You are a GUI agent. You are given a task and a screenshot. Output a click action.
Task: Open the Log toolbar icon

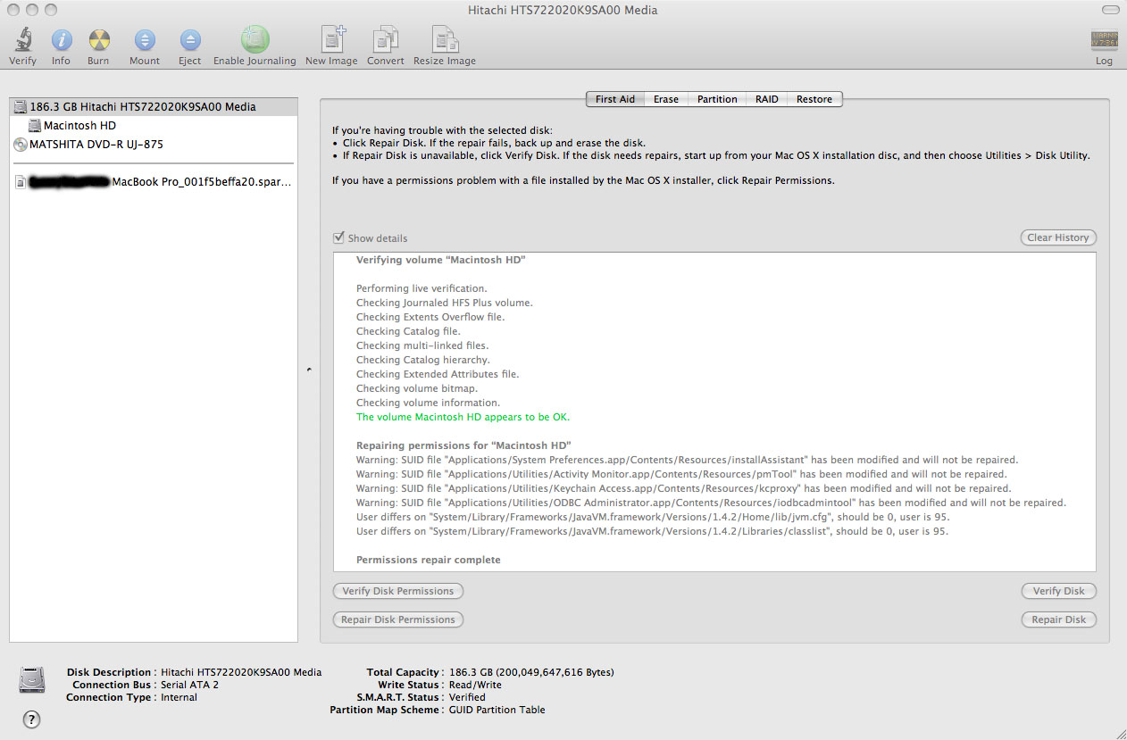pyautogui.click(x=1104, y=40)
